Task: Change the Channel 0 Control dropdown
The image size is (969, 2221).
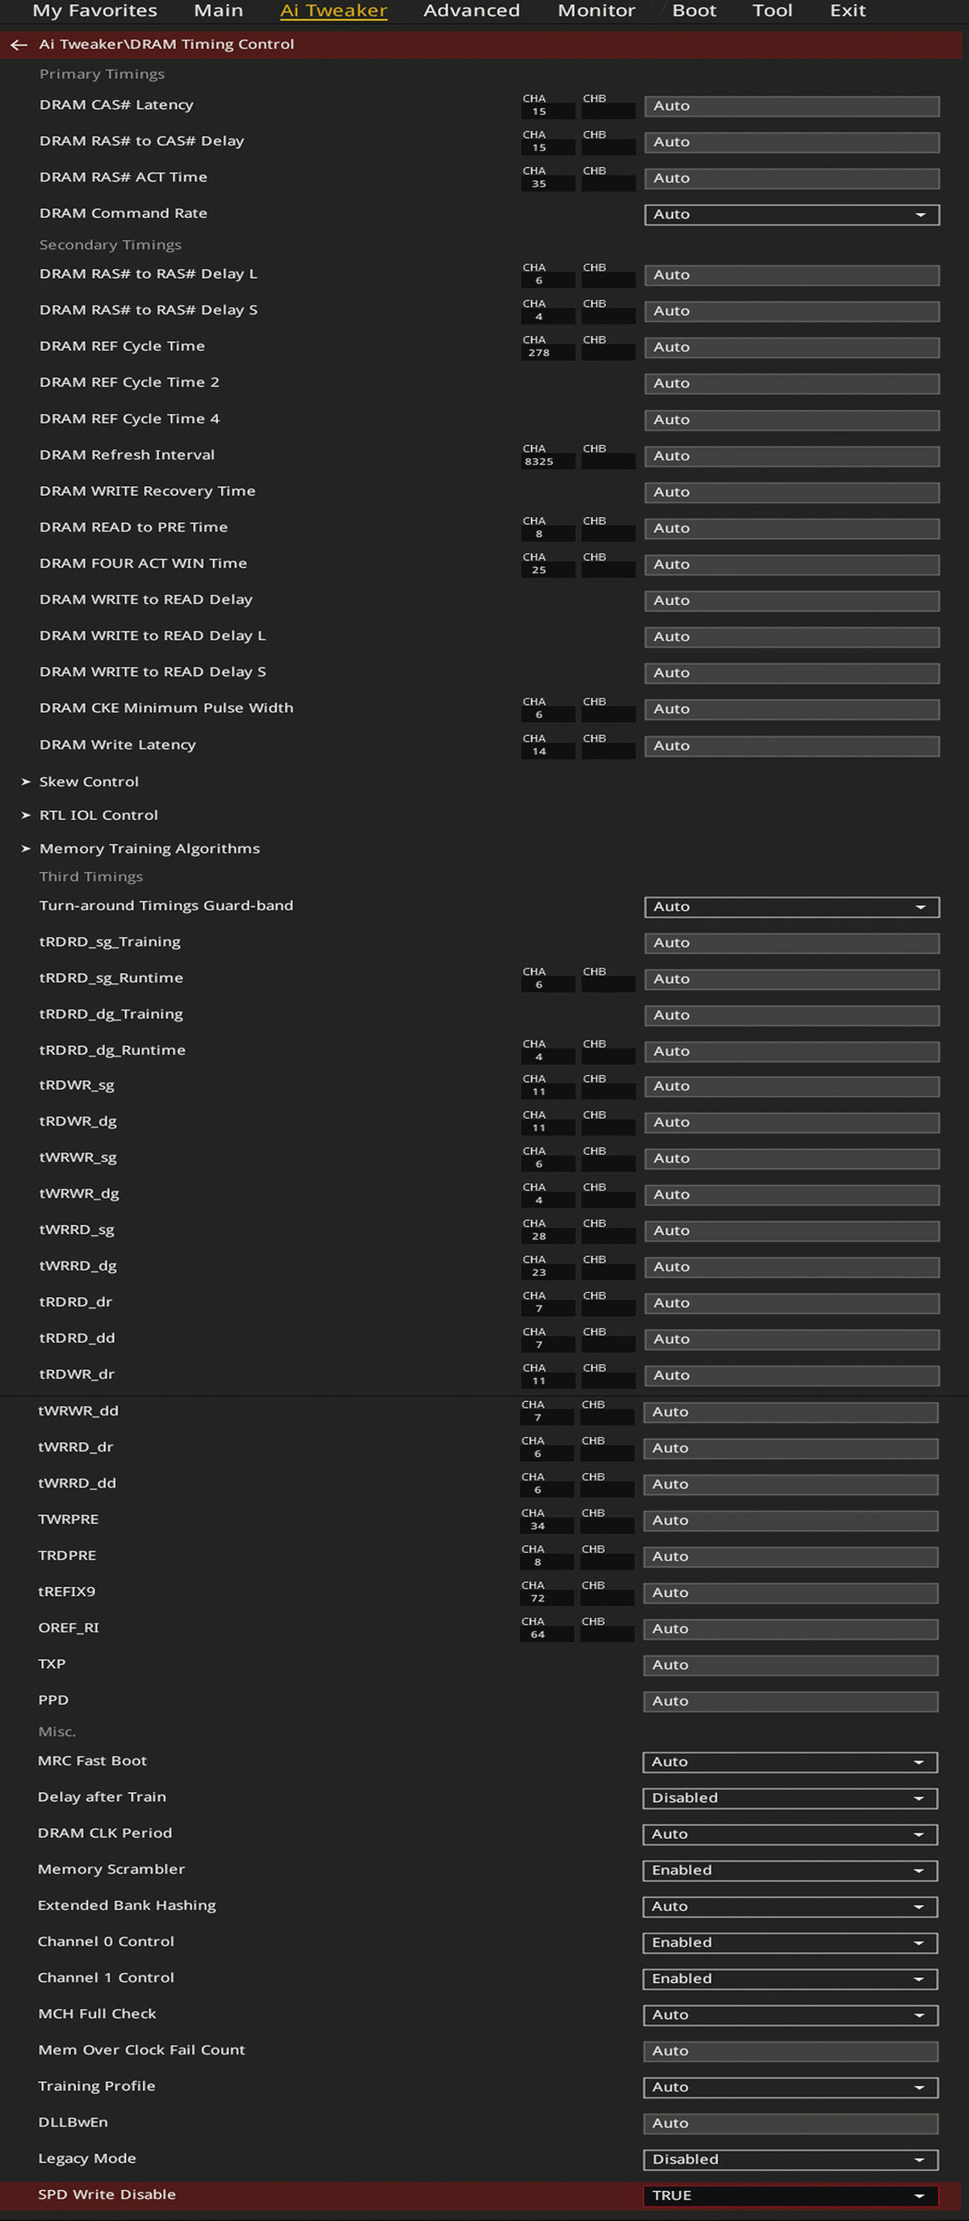Action: pyautogui.click(x=790, y=1943)
